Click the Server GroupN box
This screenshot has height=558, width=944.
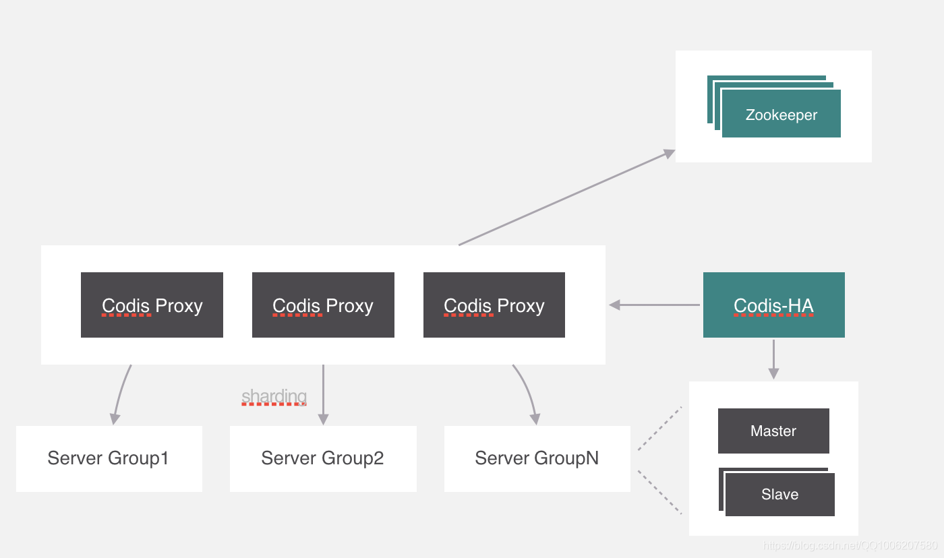[x=537, y=458]
